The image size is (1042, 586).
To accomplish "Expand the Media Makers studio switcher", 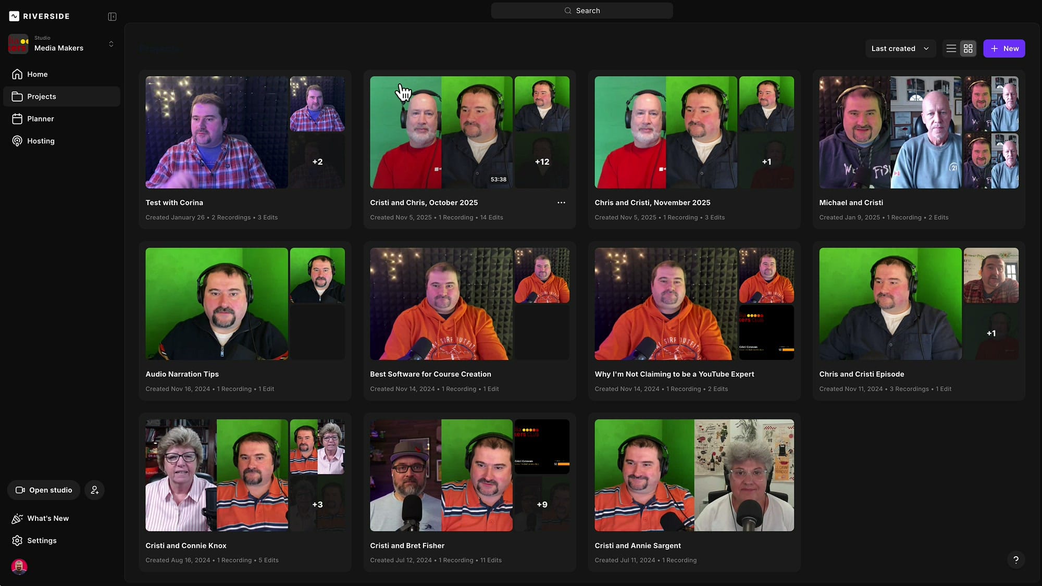I will 111,44.
